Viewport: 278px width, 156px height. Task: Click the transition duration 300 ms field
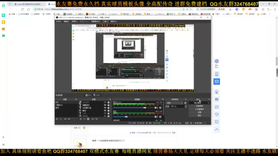point(177,106)
